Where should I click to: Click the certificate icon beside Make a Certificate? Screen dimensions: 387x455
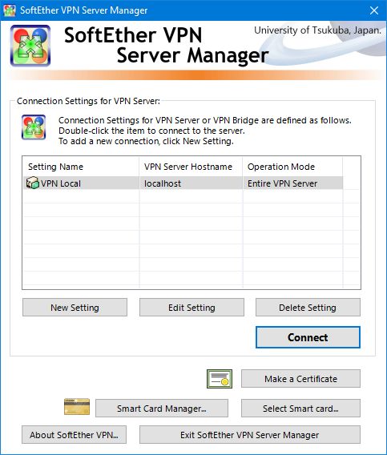[x=220, y=379]
